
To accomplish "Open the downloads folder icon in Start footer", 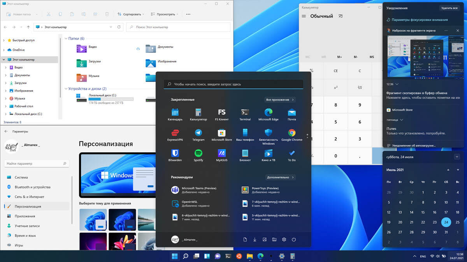I will pyautogui.click(x=255, y=239).
